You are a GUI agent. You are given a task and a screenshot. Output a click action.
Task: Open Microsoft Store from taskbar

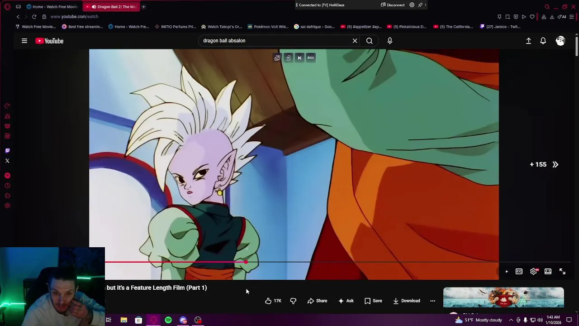point(138,320)
